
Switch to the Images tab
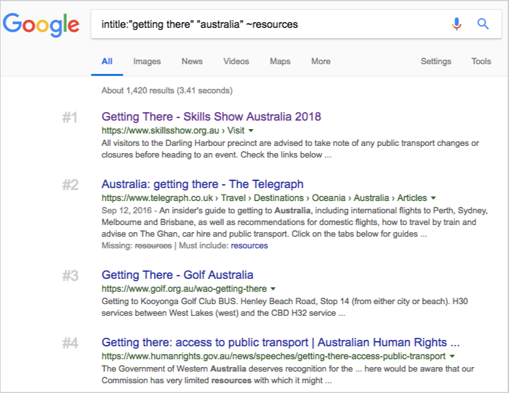pyautogui.click(x=147, y=61)
